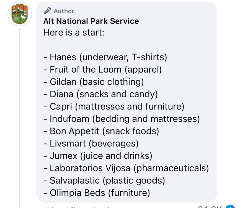Click the Salvaplastic (plastic goods) line
Screen dimensions: 240x208
104,180
